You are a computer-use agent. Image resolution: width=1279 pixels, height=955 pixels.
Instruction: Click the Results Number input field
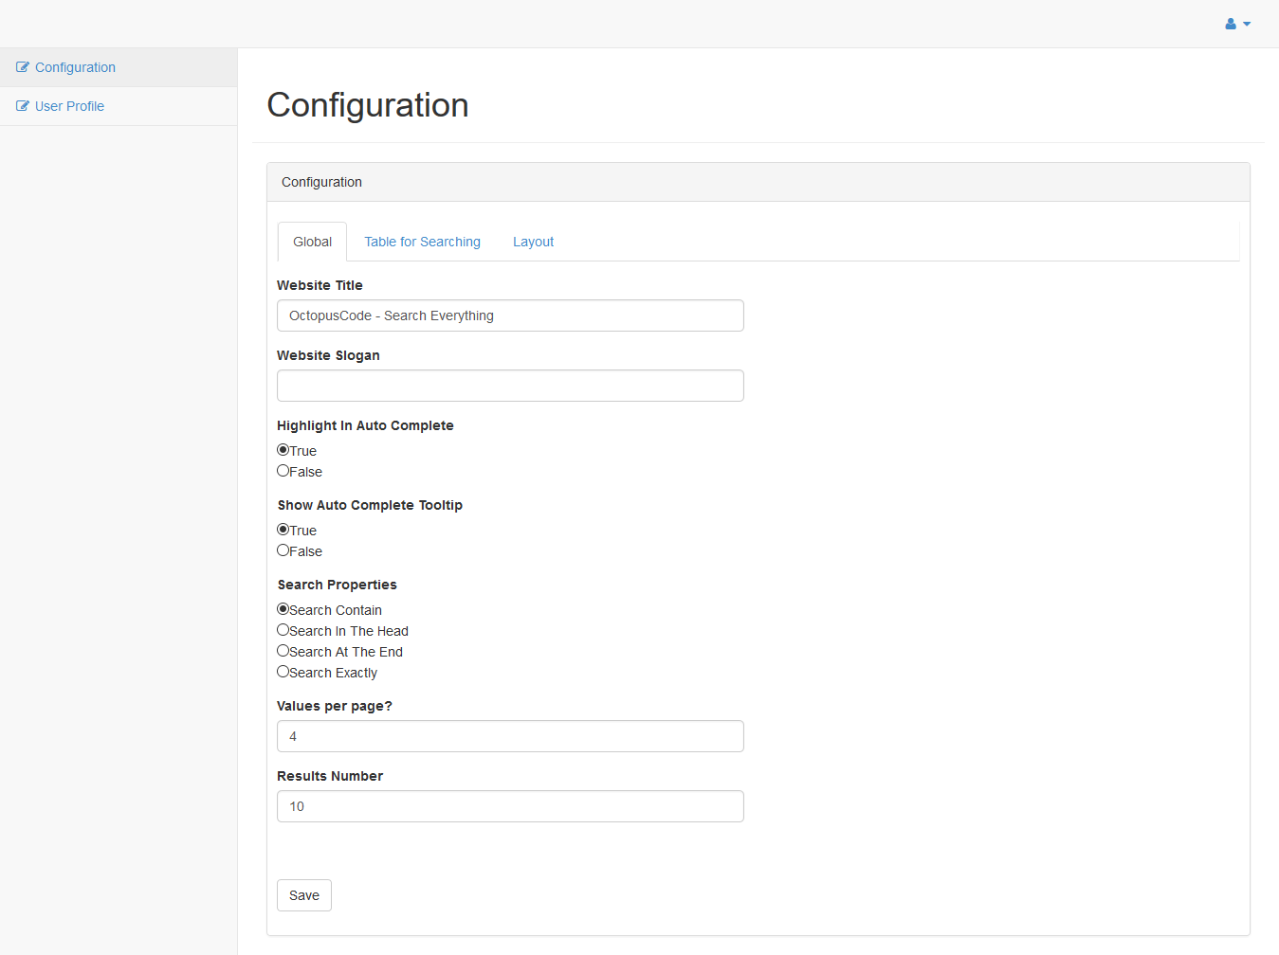[510, 806]
